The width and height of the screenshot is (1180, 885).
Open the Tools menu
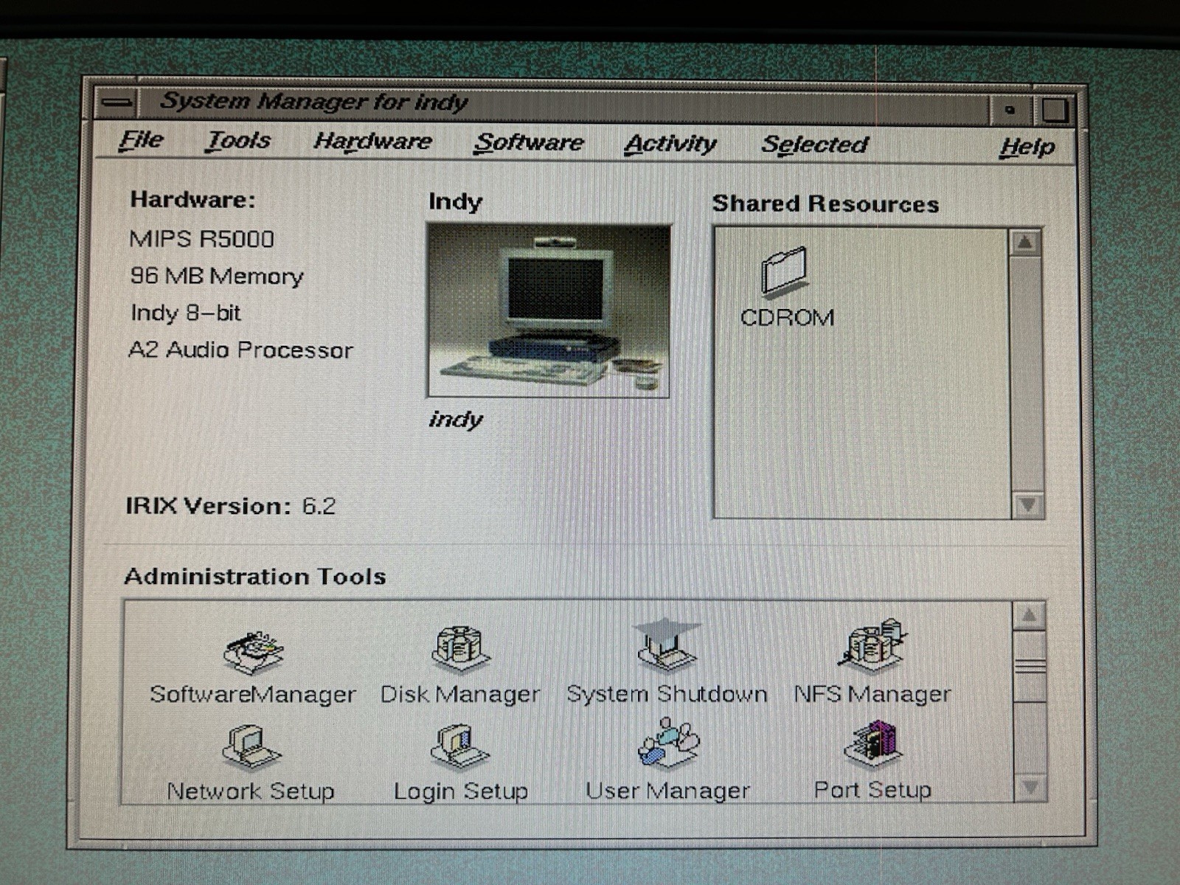click(x=238, y=140)
